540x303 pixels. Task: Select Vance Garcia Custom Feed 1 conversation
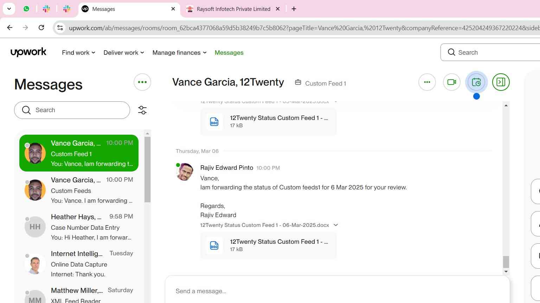79,153
